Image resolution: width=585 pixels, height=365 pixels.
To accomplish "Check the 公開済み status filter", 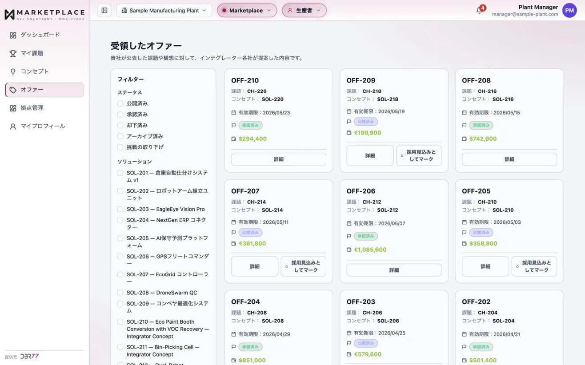I will click(x=120, y=103).
